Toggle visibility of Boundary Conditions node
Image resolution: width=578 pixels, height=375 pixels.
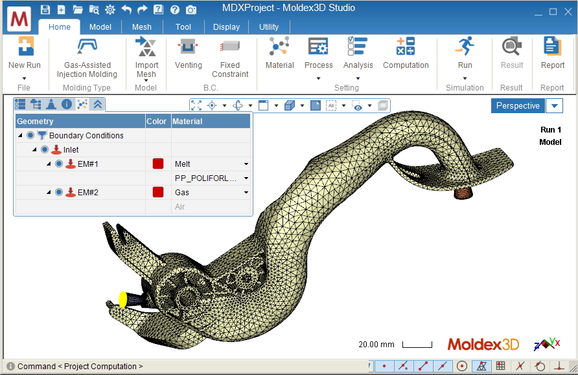pos(30,135)
